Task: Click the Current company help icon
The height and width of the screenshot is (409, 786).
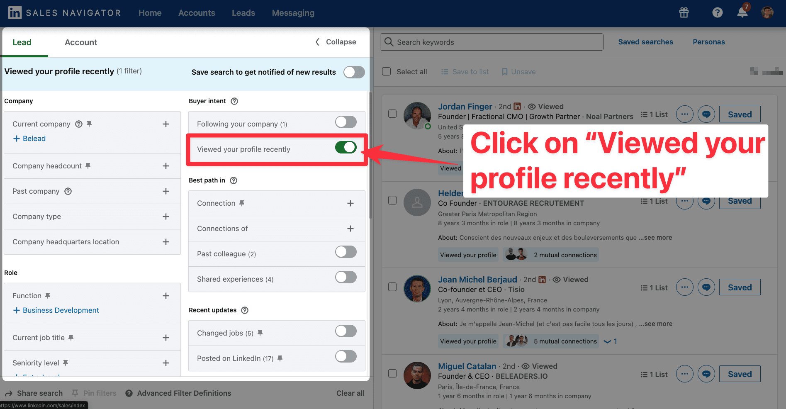Action: [x=79, y=124]
